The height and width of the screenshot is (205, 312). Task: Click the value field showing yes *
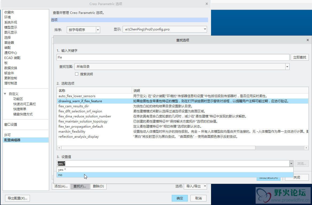[x=173, y=164]
